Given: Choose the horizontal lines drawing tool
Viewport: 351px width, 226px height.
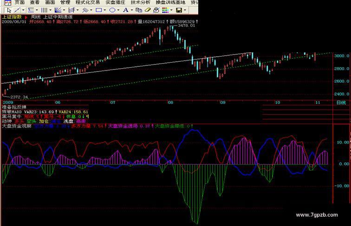Looking at the screenshot, I should click(31, 10).
